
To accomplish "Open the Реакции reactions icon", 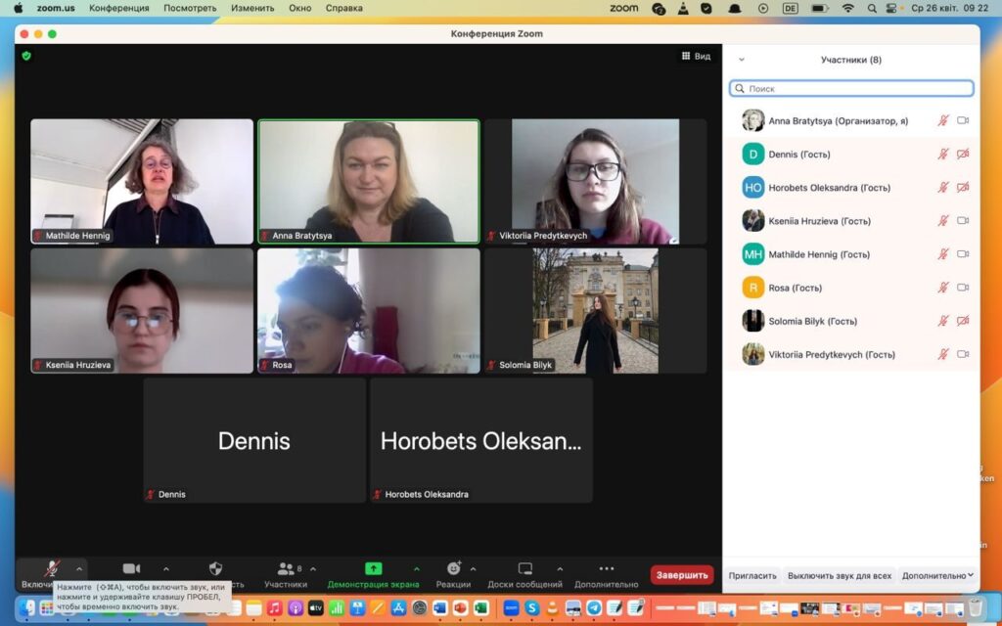I will pyautogui.click(x=454, y=568).
